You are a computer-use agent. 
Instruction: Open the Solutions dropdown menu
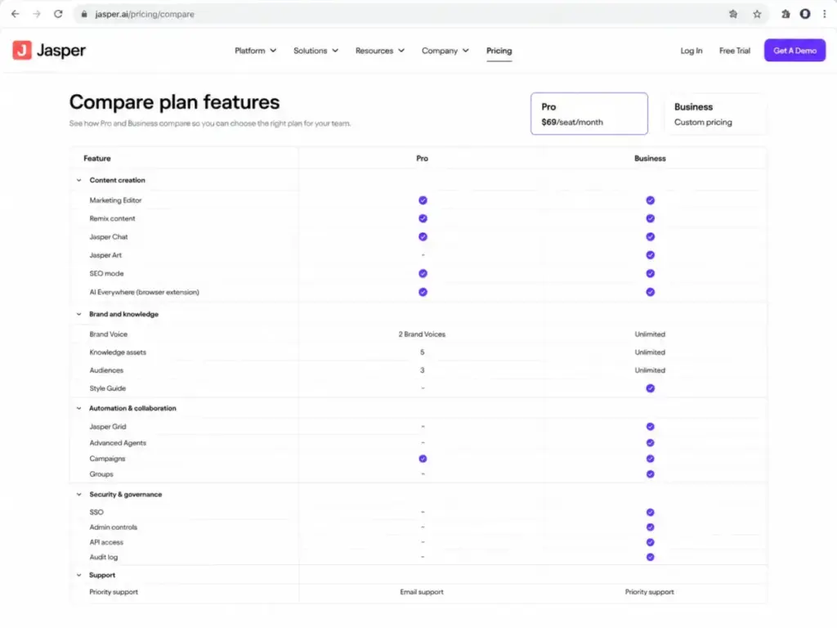(316, 51)
